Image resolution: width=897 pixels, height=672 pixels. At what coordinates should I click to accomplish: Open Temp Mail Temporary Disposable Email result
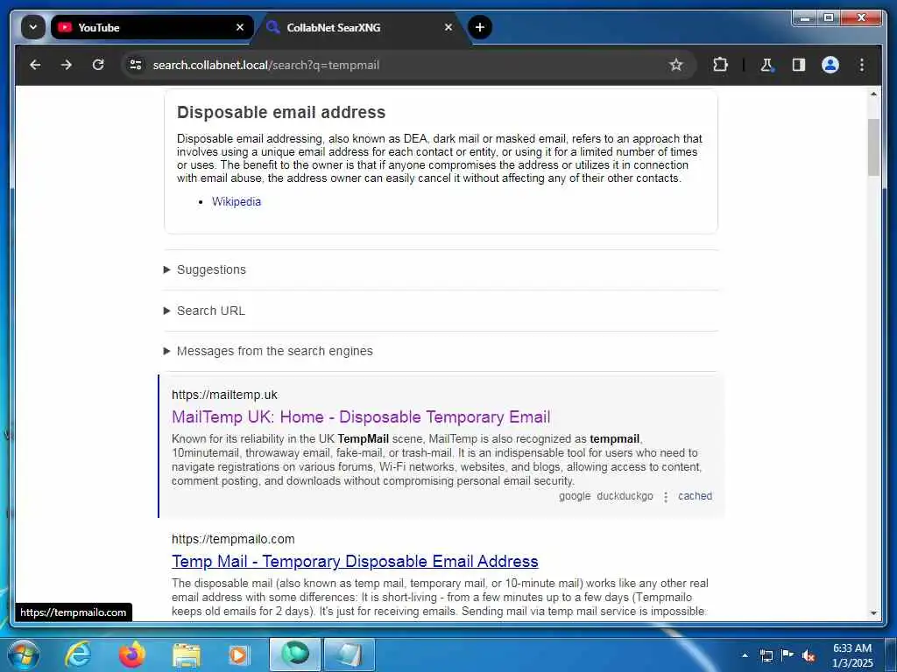pos(355,562)
